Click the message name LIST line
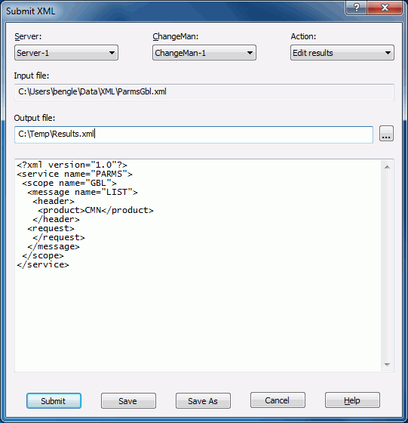This screenshot has width=408, height=423. (82, 192)
